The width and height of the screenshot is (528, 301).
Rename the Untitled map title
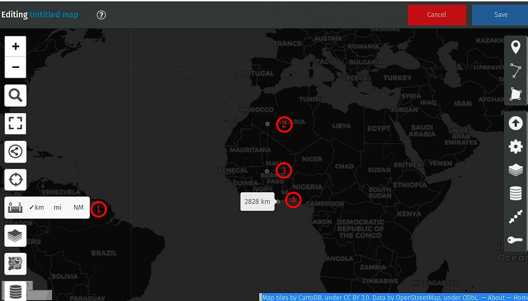[54, 14]
